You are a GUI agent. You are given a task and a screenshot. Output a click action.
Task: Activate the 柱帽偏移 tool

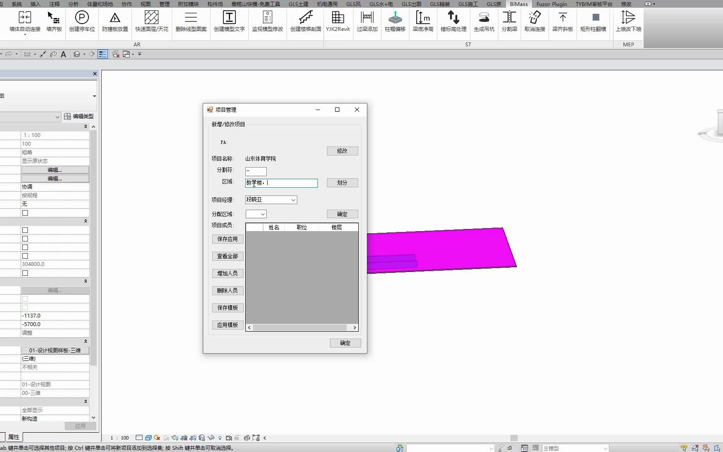click(x=395, y=22)
